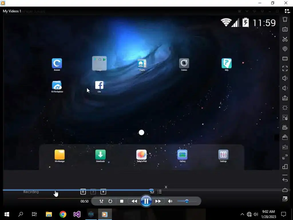Screen dimensions: 293x220
Task: Open the Windows Start menu
Action: click(7, 214)
